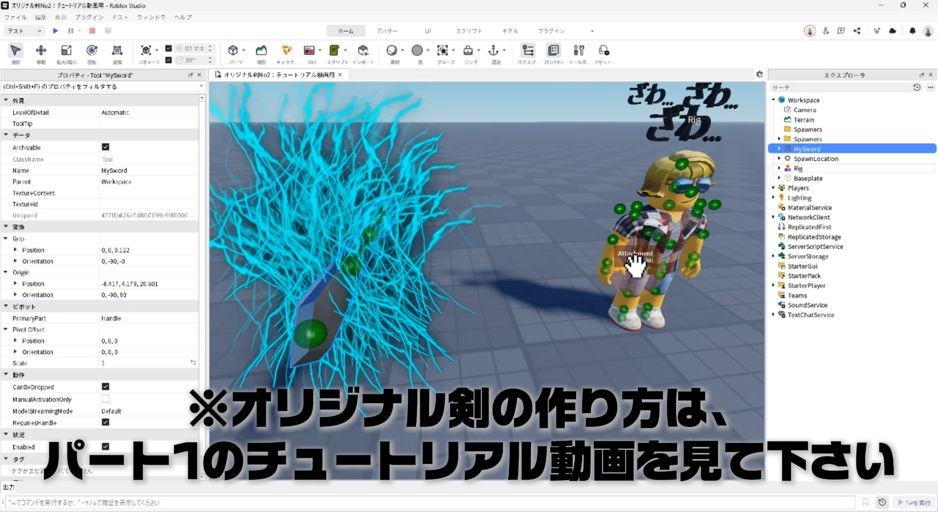The height and width of the screenshot is (527, 938).
Task: Select ReplicatedStorage in the Explorer
Action: pyautogui.click(x=814, y=237)
